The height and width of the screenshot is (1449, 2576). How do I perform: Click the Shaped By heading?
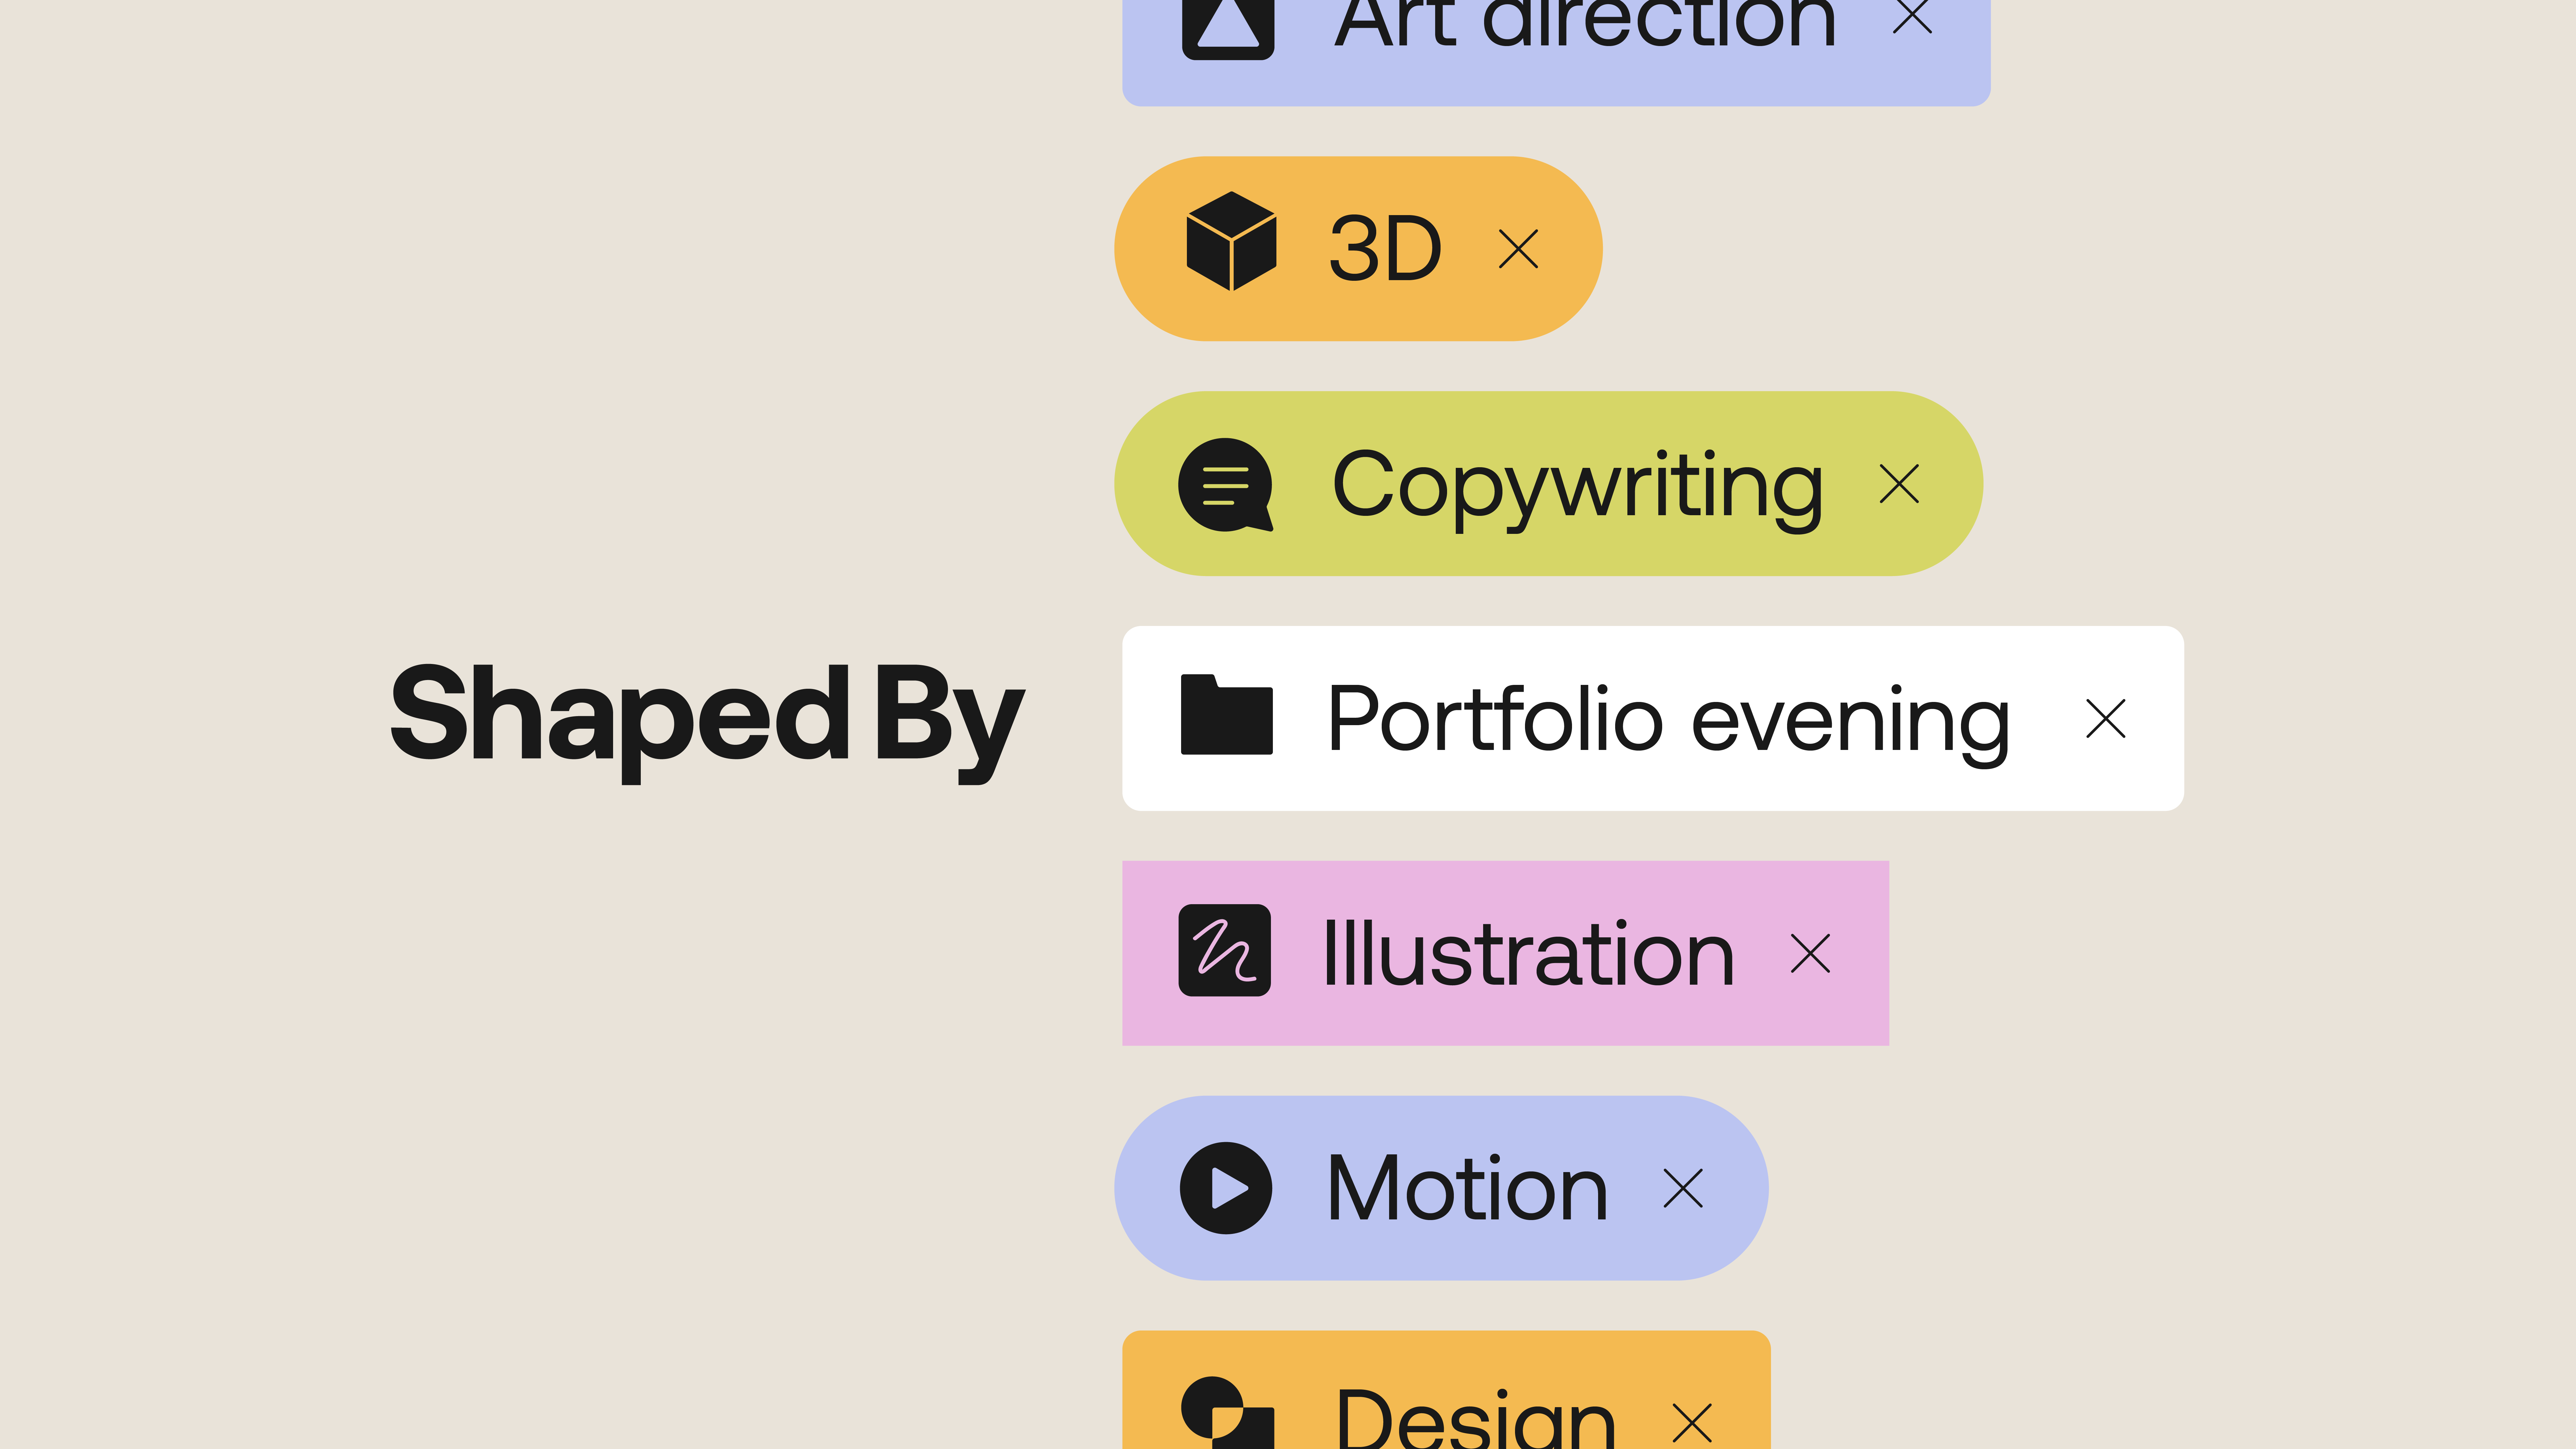pos(707,722)
